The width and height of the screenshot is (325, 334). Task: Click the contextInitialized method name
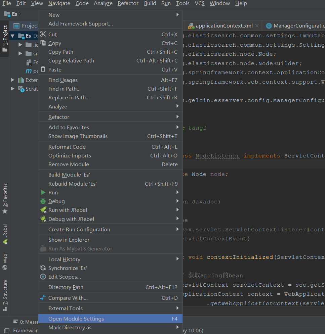tap(240, 257)
